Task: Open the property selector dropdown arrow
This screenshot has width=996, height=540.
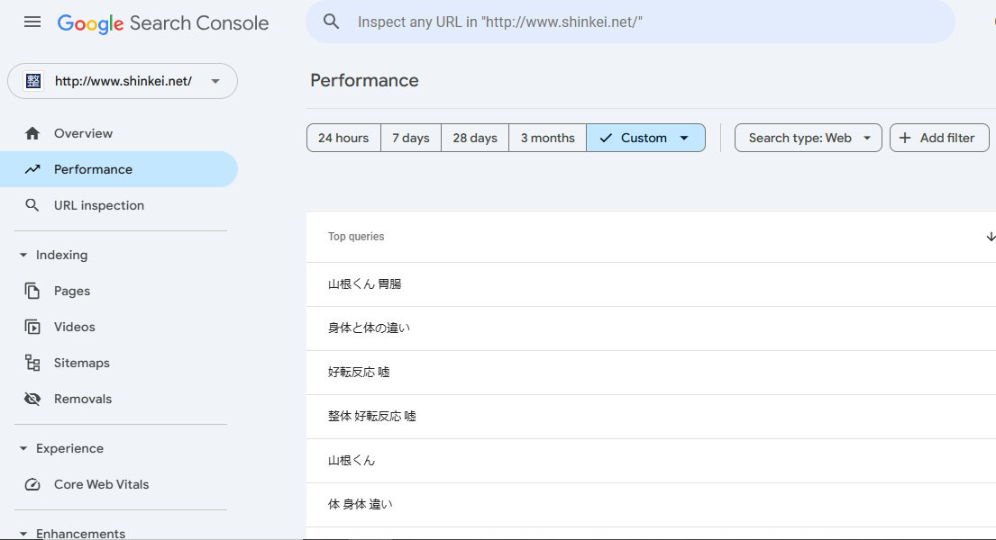Action: (215, 81)
